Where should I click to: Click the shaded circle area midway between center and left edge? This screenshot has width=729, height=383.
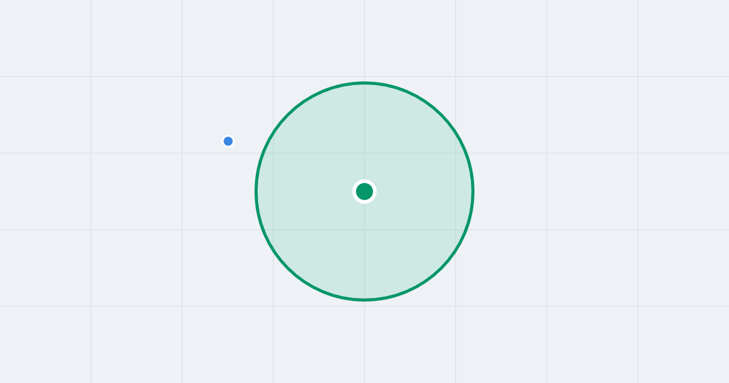click(x=310, y=191)
